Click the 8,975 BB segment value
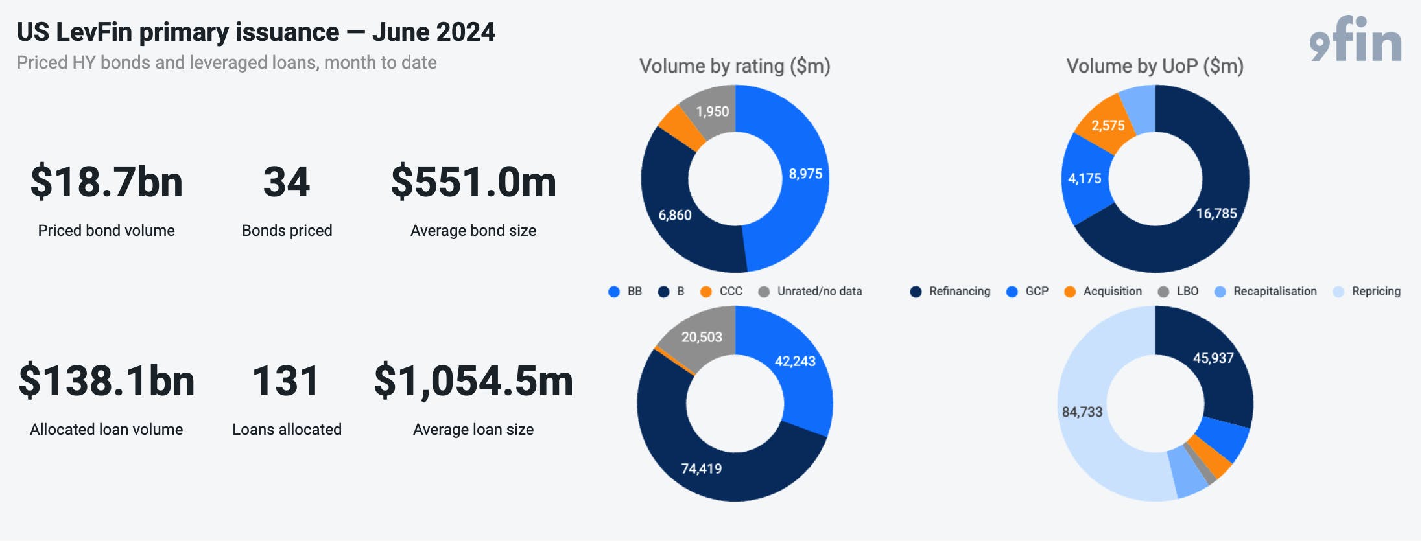Viewport: 1422px width, 543px height. pos(805,174)
